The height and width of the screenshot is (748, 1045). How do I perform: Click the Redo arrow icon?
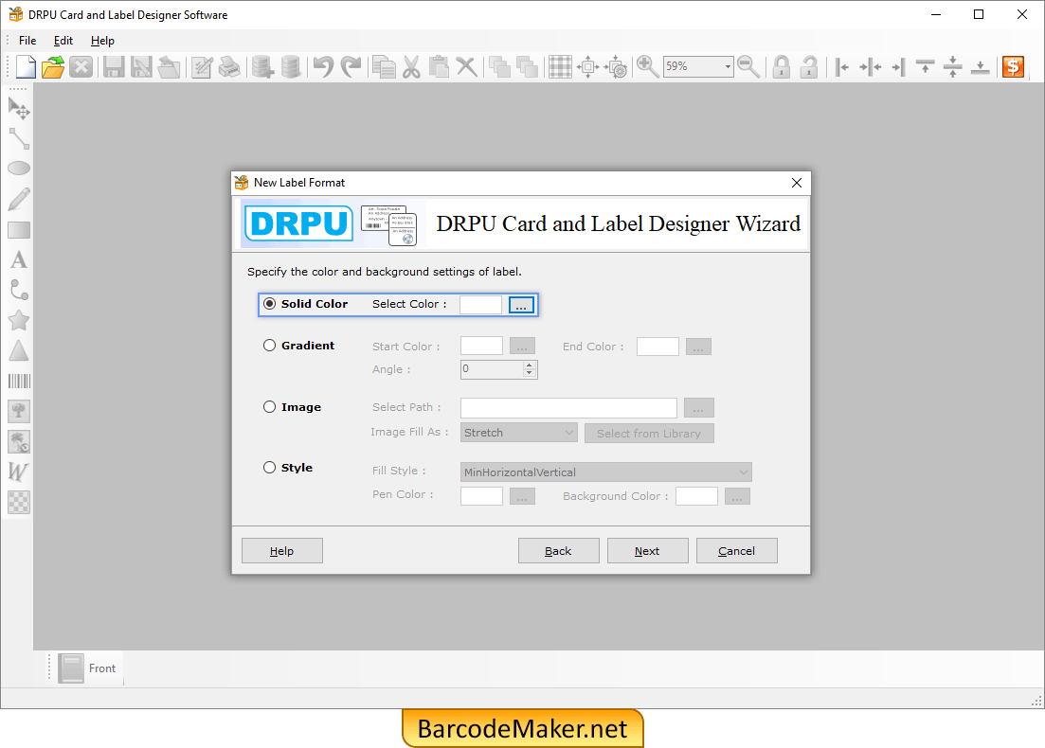351,66
